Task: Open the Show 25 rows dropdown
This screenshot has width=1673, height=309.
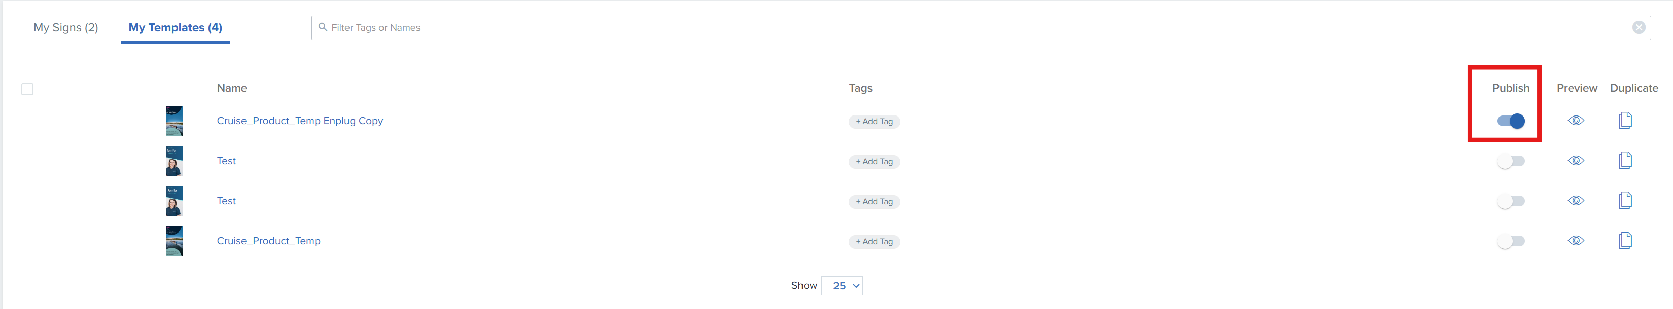Action: click(842, 286)
